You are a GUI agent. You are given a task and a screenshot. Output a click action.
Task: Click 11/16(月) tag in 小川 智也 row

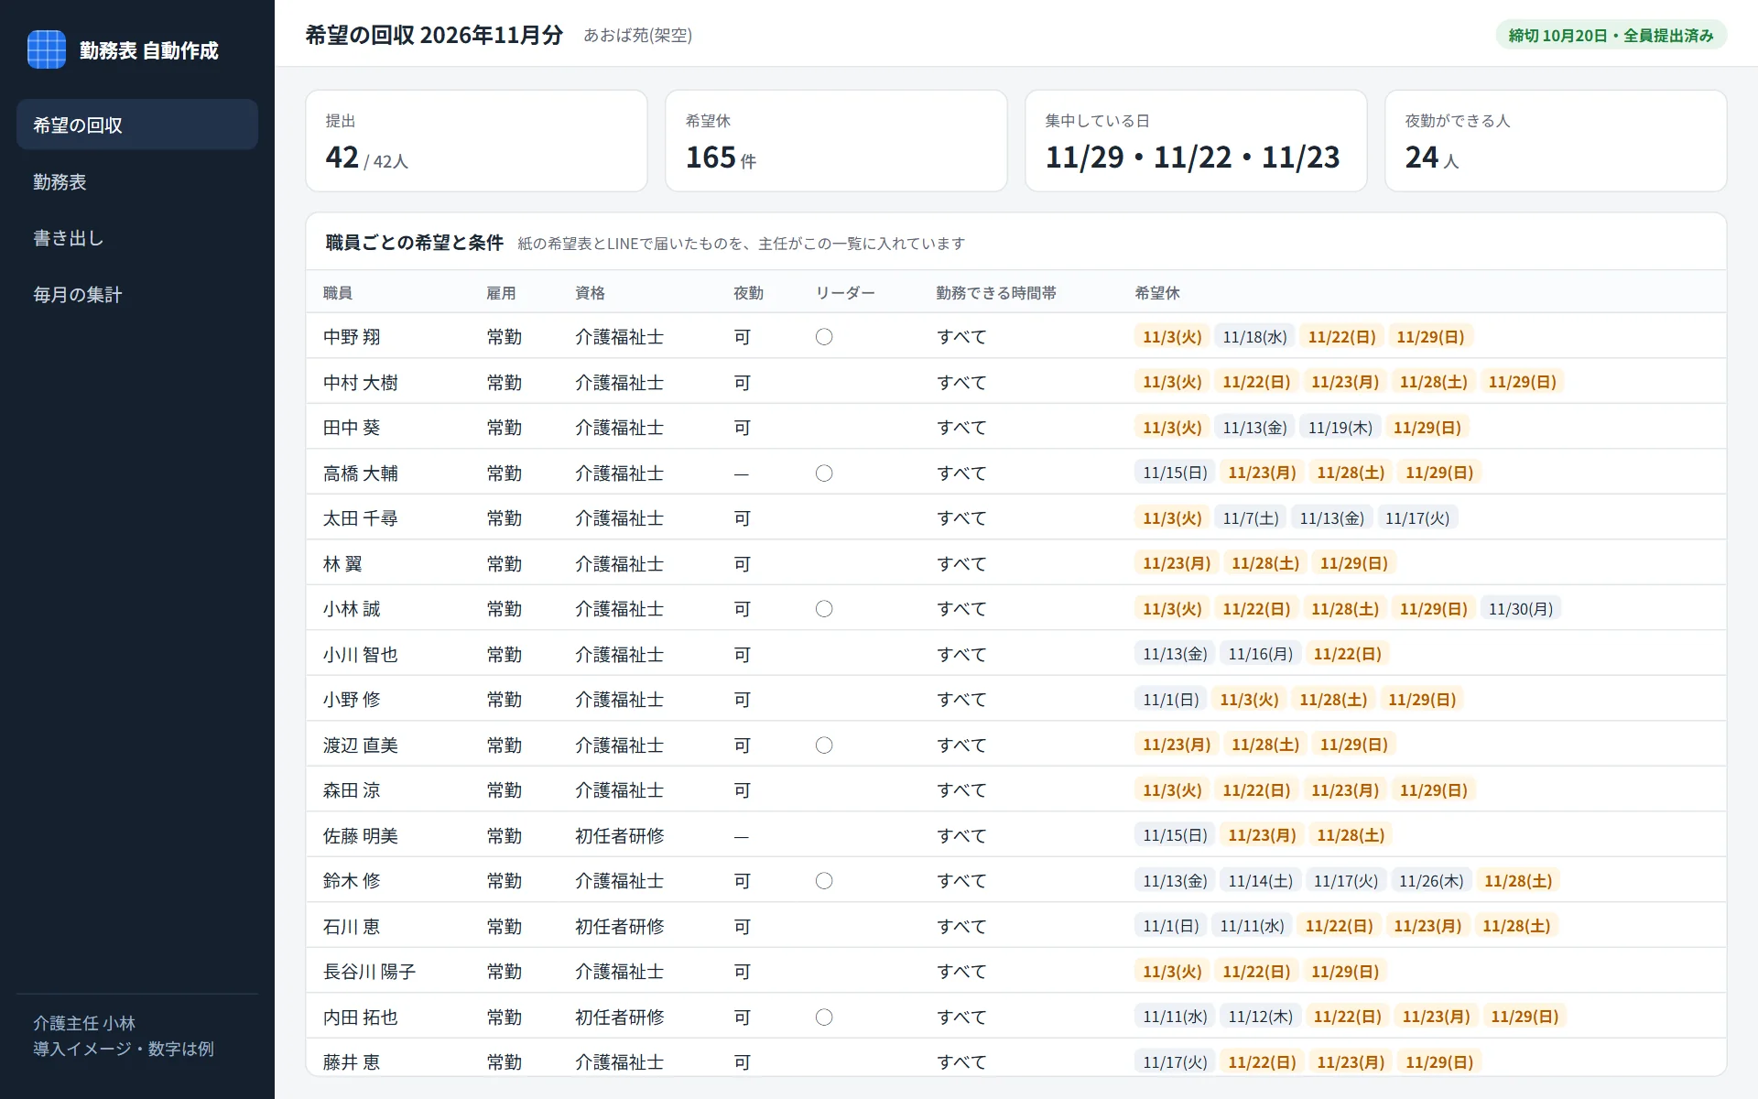click(1260, 654)
